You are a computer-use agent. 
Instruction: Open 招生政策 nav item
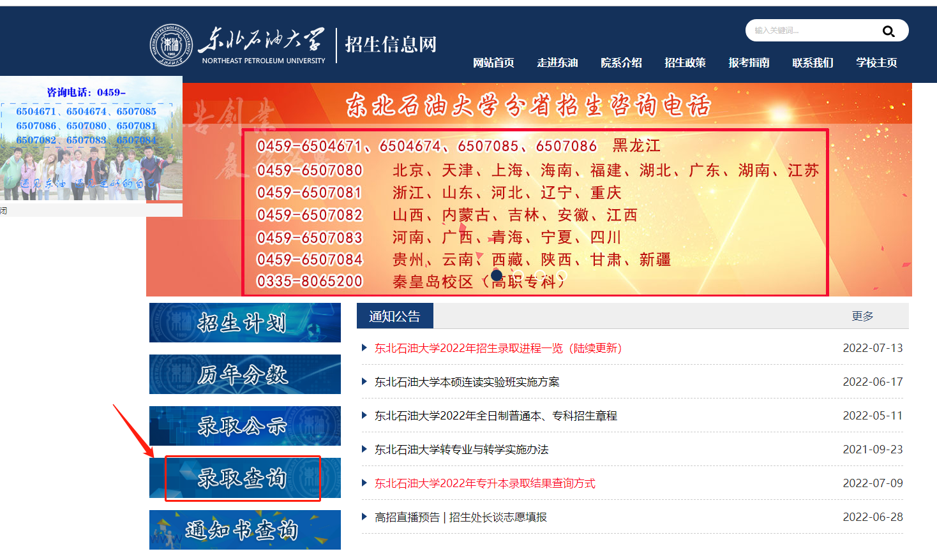point(685,62)
